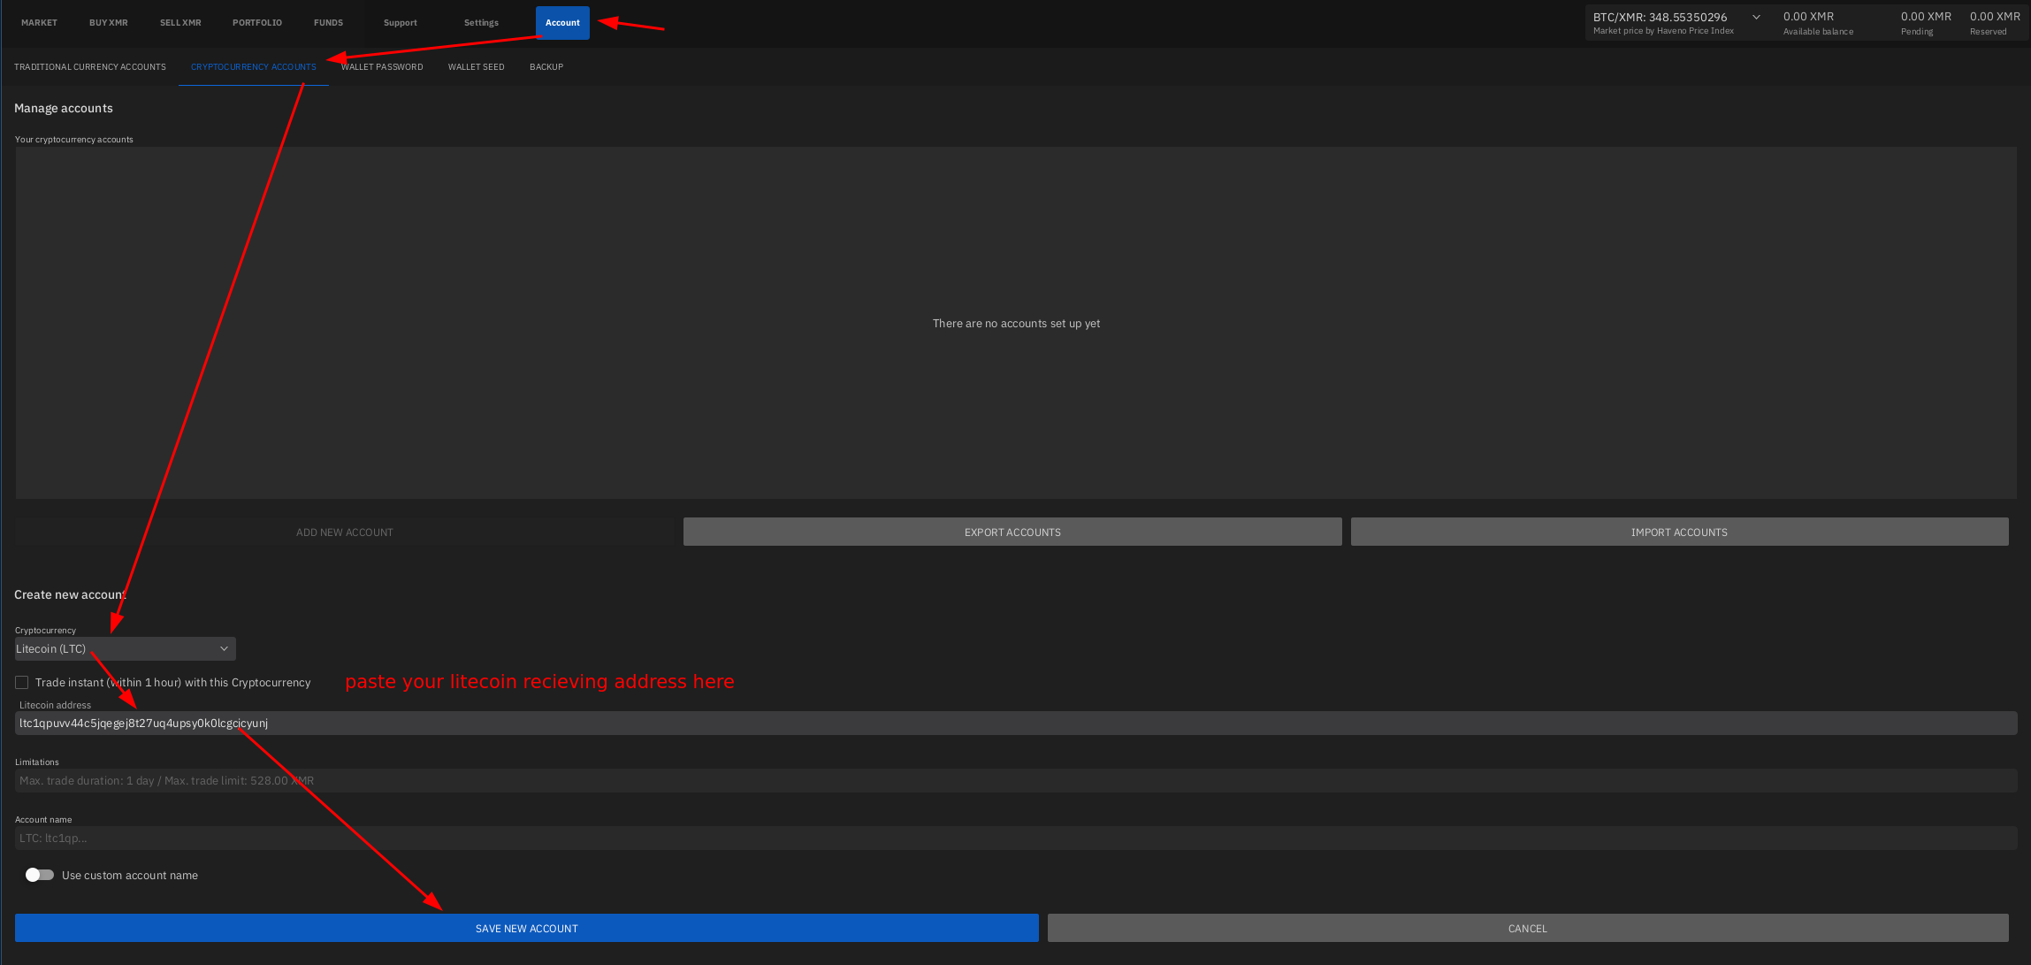Switch to Traditional Currency Accounts
Image resolution: width=2031 pixels, height=965 pixels.
[x=90, y=67]
